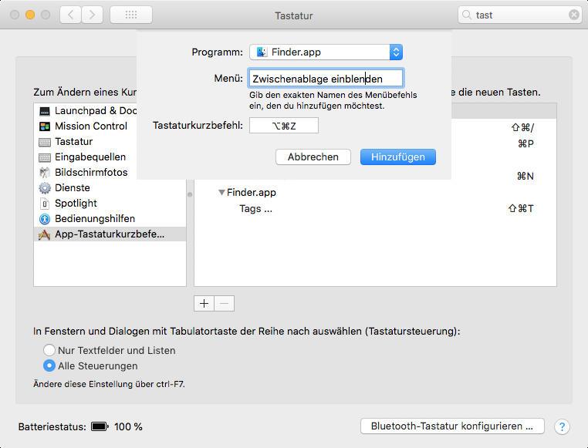Click the ⌘N shortcut value
Screen dimensions: 588x448
(x=525, y=176)
